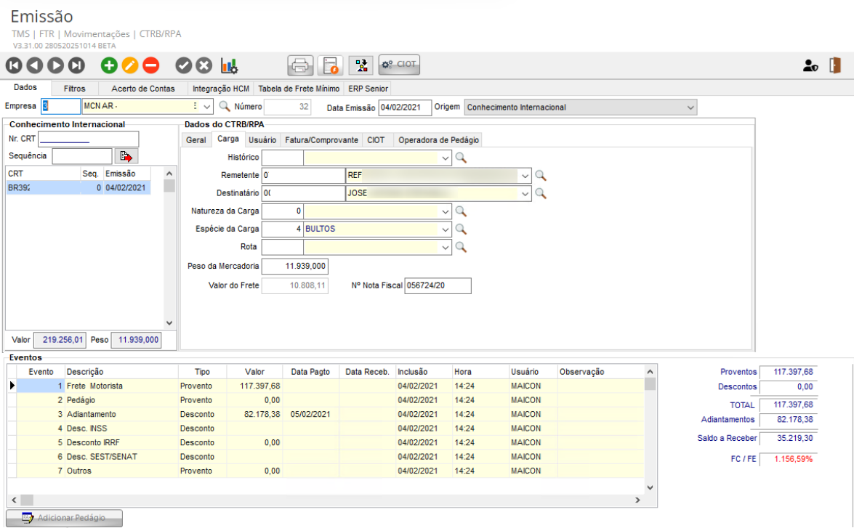Expand the Origem dropdown
Viewport: 854px width, 528px height.
[690, 107]
